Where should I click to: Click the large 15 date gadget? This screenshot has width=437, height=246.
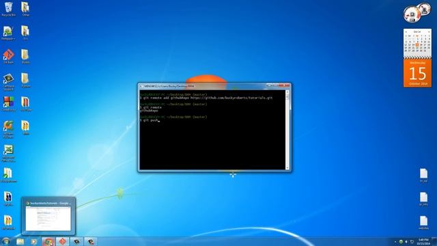point(417,73)
